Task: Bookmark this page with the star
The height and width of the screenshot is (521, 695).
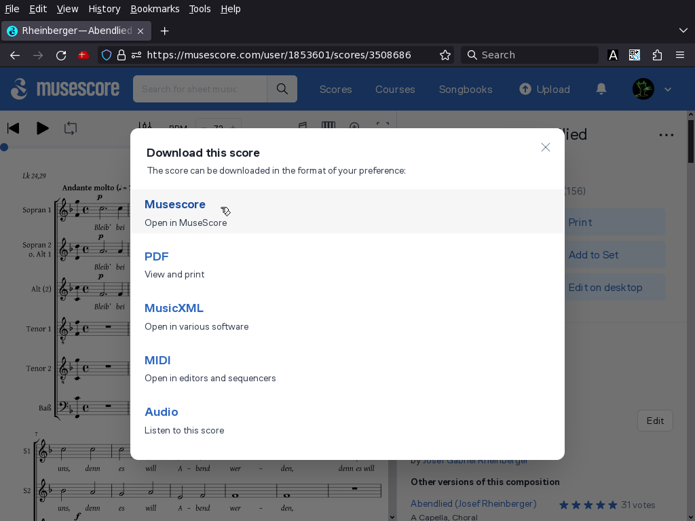Action: [445, 55]
